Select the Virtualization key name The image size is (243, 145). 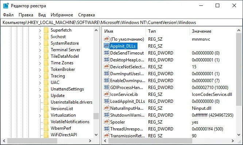pyautogui.click(x=63, y=115)
